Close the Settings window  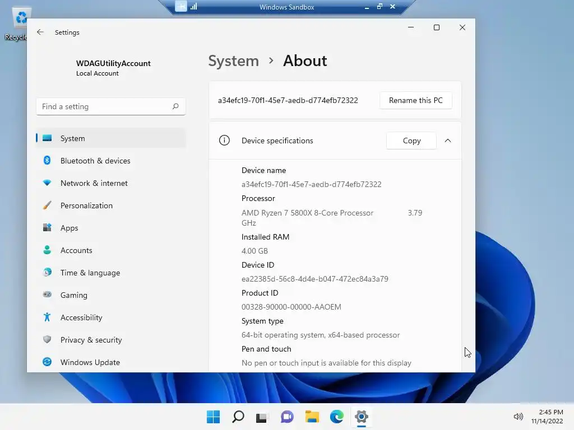[462, 27]
